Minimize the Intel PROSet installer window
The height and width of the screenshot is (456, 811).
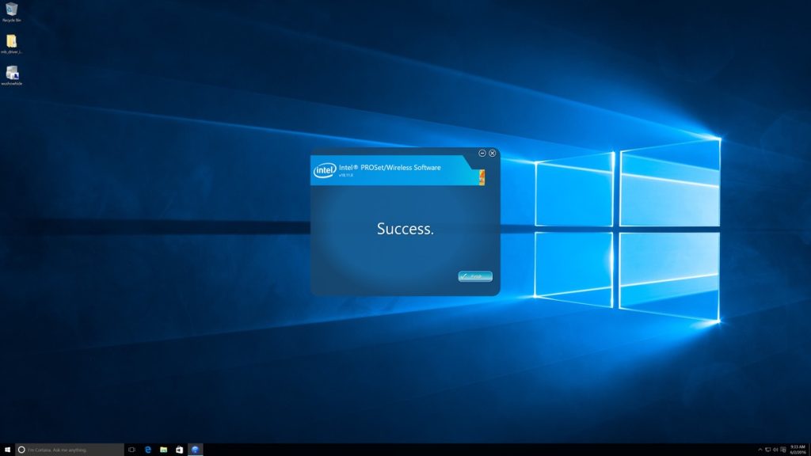tap(482, 153)
